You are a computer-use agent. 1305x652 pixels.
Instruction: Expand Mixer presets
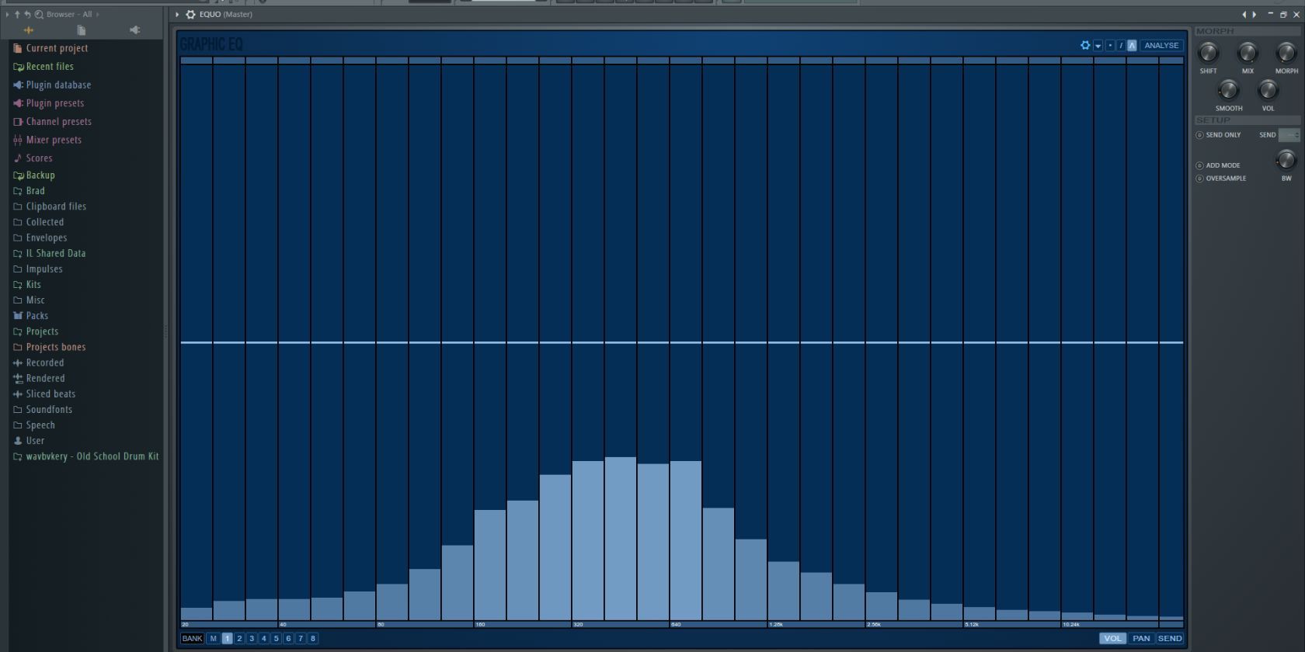pos(47,140)
